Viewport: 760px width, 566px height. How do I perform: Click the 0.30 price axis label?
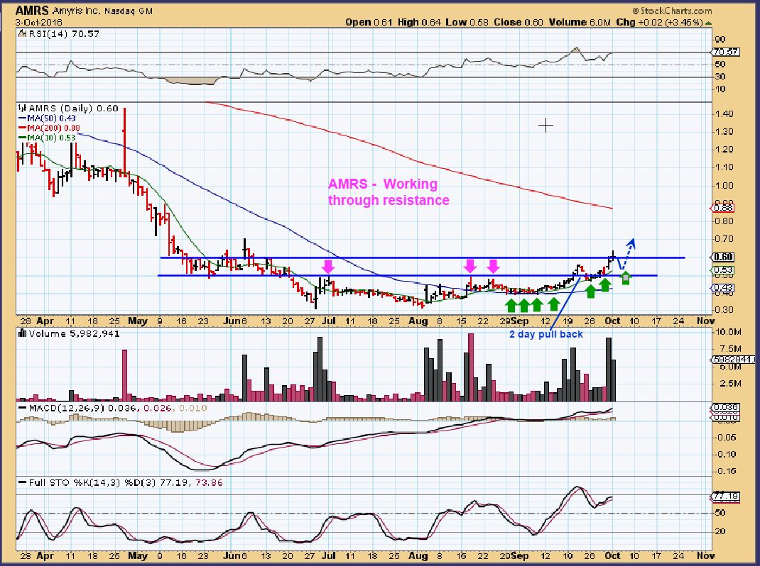click(724, 309)
